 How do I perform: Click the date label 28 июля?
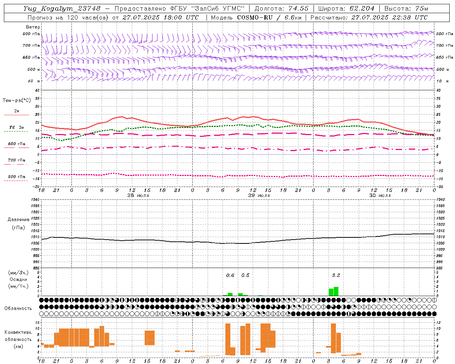pyautogui.click(x=138, y=196)
